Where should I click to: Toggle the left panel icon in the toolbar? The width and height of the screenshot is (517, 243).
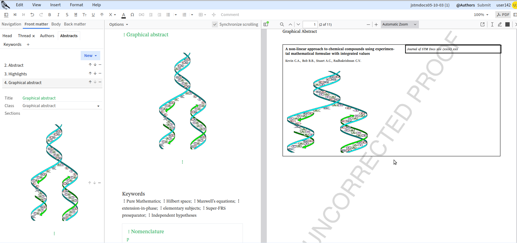click(x=6, y=15)
